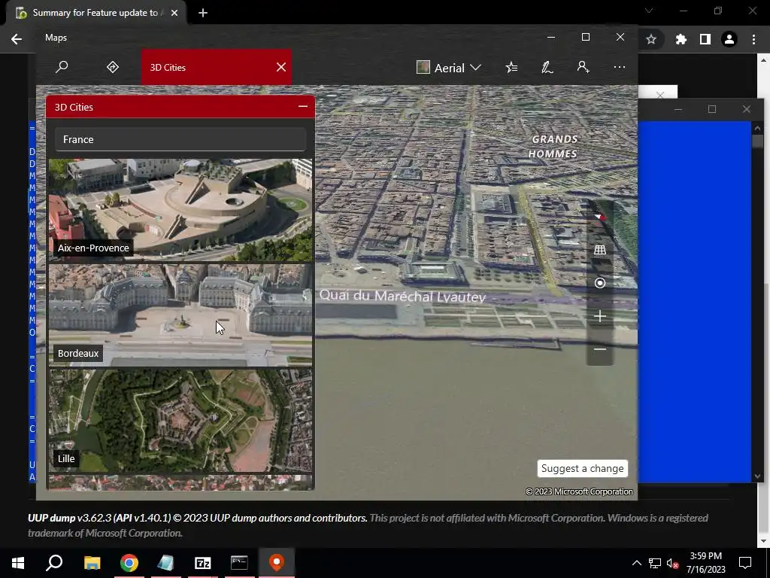This screenshot has height=578, width=770.
Task: Show my location on map
Action: pos(599,283)
